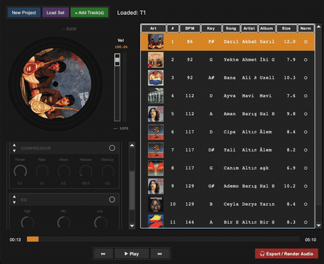Screen dimensions: 324x264
Task: Toggle the RAW mode indicator
Action: (70, 29)
